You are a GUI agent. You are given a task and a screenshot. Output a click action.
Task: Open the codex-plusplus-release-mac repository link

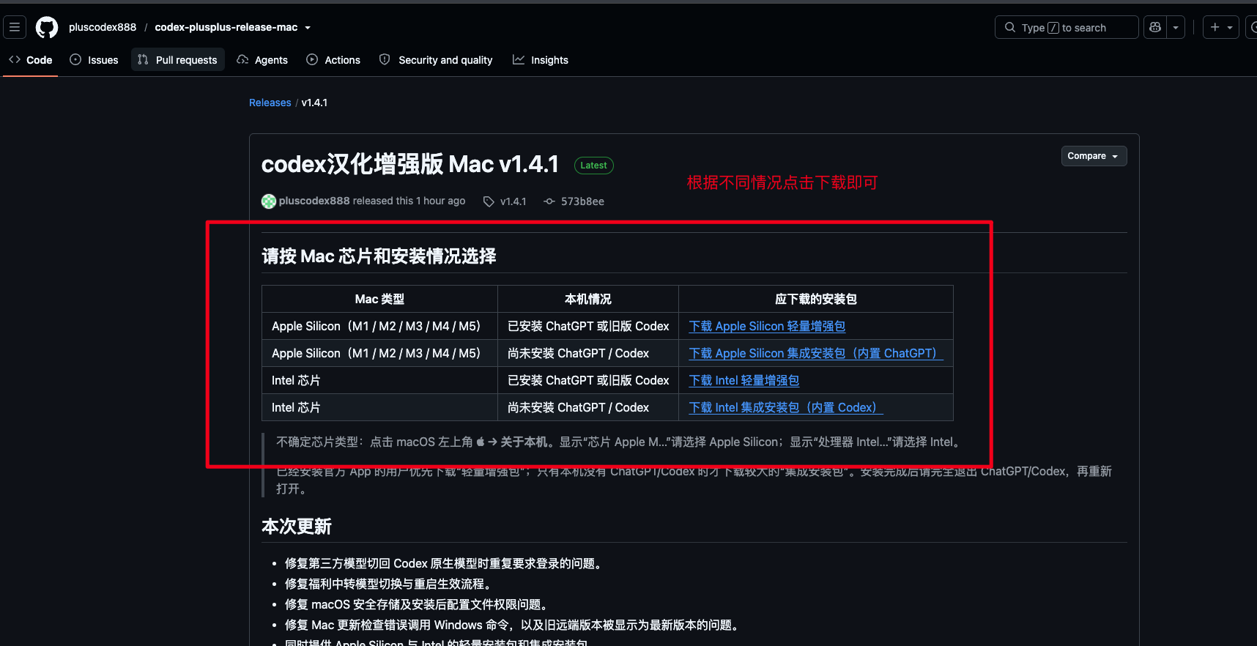pyautogui.click(x=226, y=27)
